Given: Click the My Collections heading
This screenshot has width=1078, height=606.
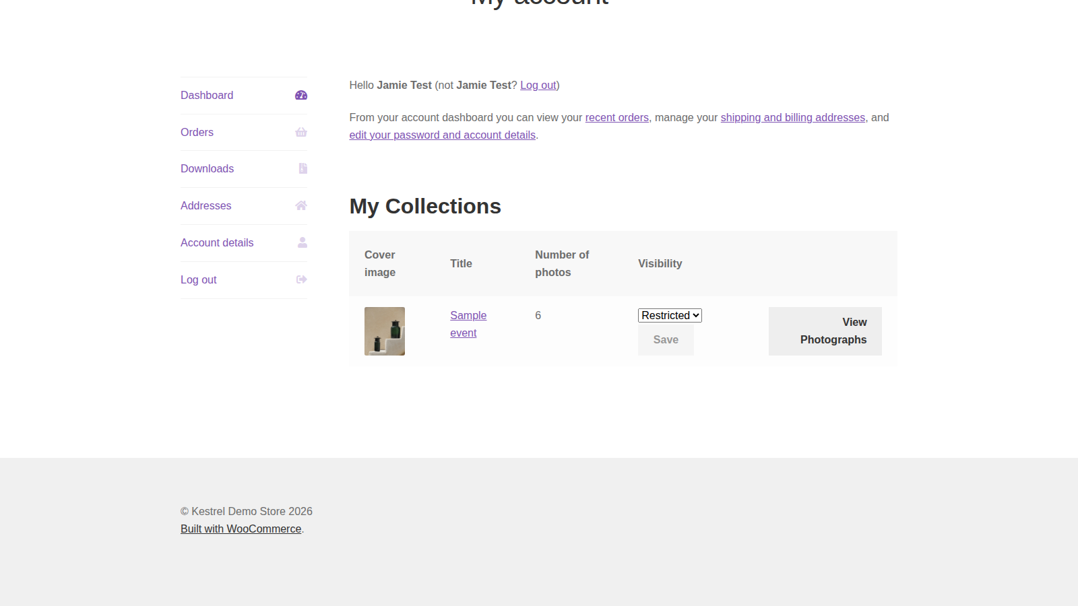Looking at the screenshot, I should click(x=425, y=206).
